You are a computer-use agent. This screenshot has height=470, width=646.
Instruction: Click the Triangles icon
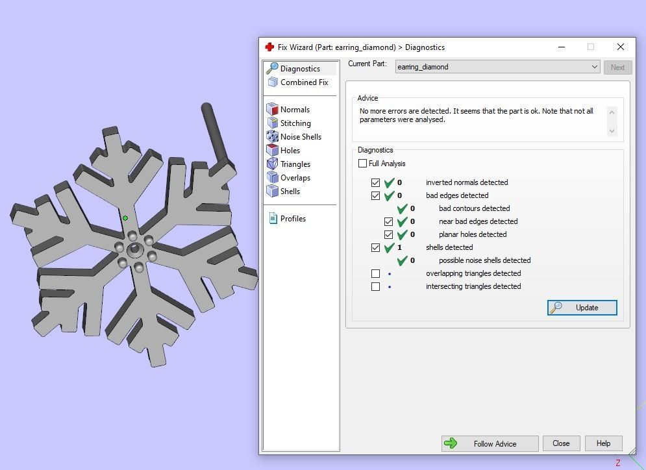click(x=272, y=164)
